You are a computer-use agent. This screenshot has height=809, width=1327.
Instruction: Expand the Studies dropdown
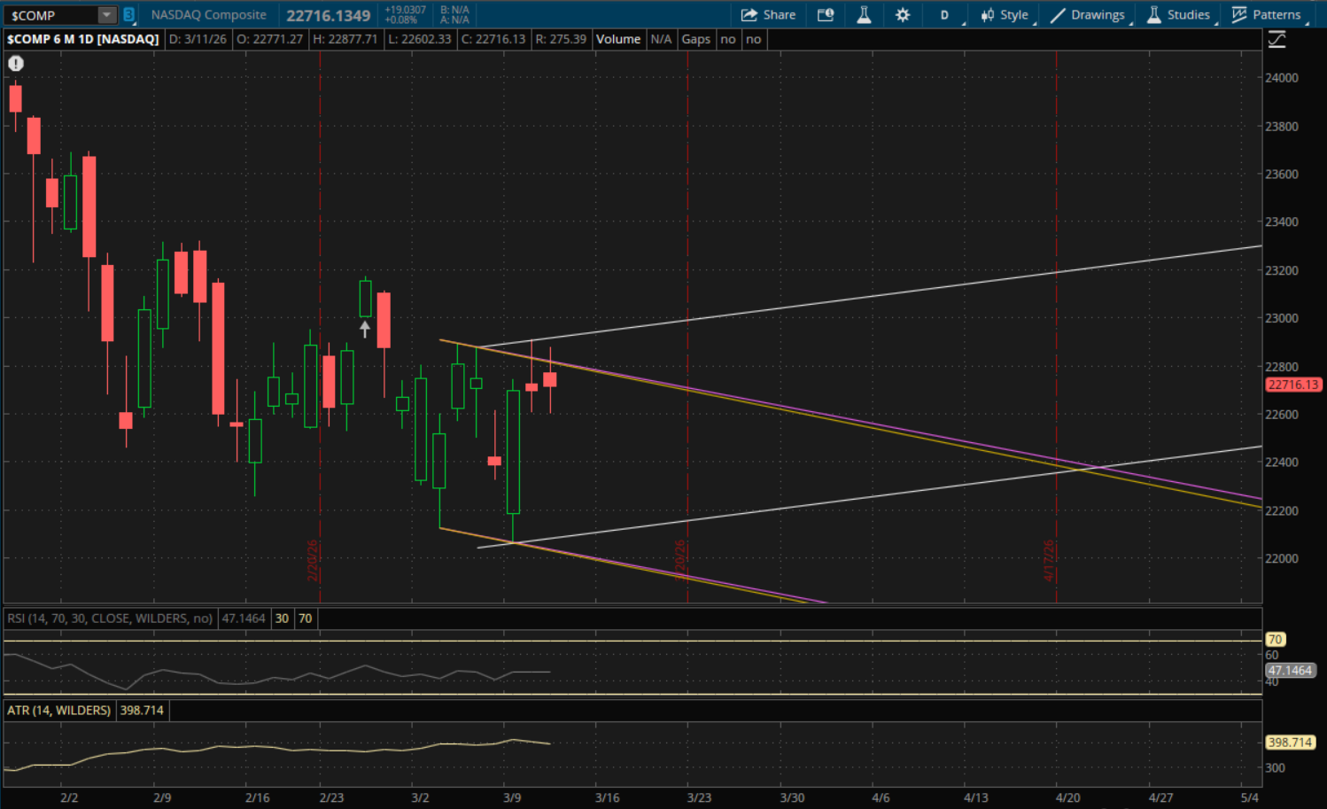click(x=1178, y=15)
